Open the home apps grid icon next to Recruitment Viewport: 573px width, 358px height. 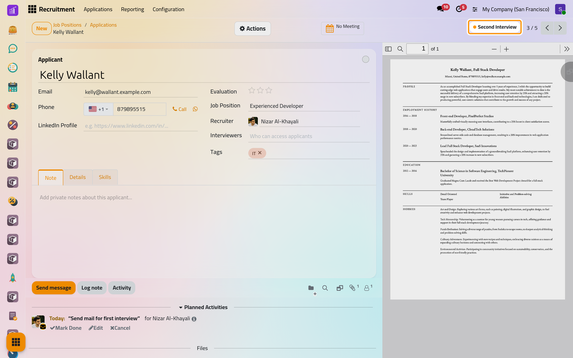pos(32,9)
